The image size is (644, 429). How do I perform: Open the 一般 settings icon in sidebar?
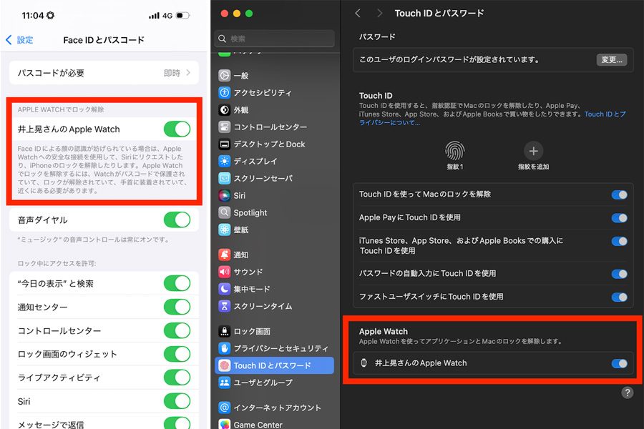[224, 76]
